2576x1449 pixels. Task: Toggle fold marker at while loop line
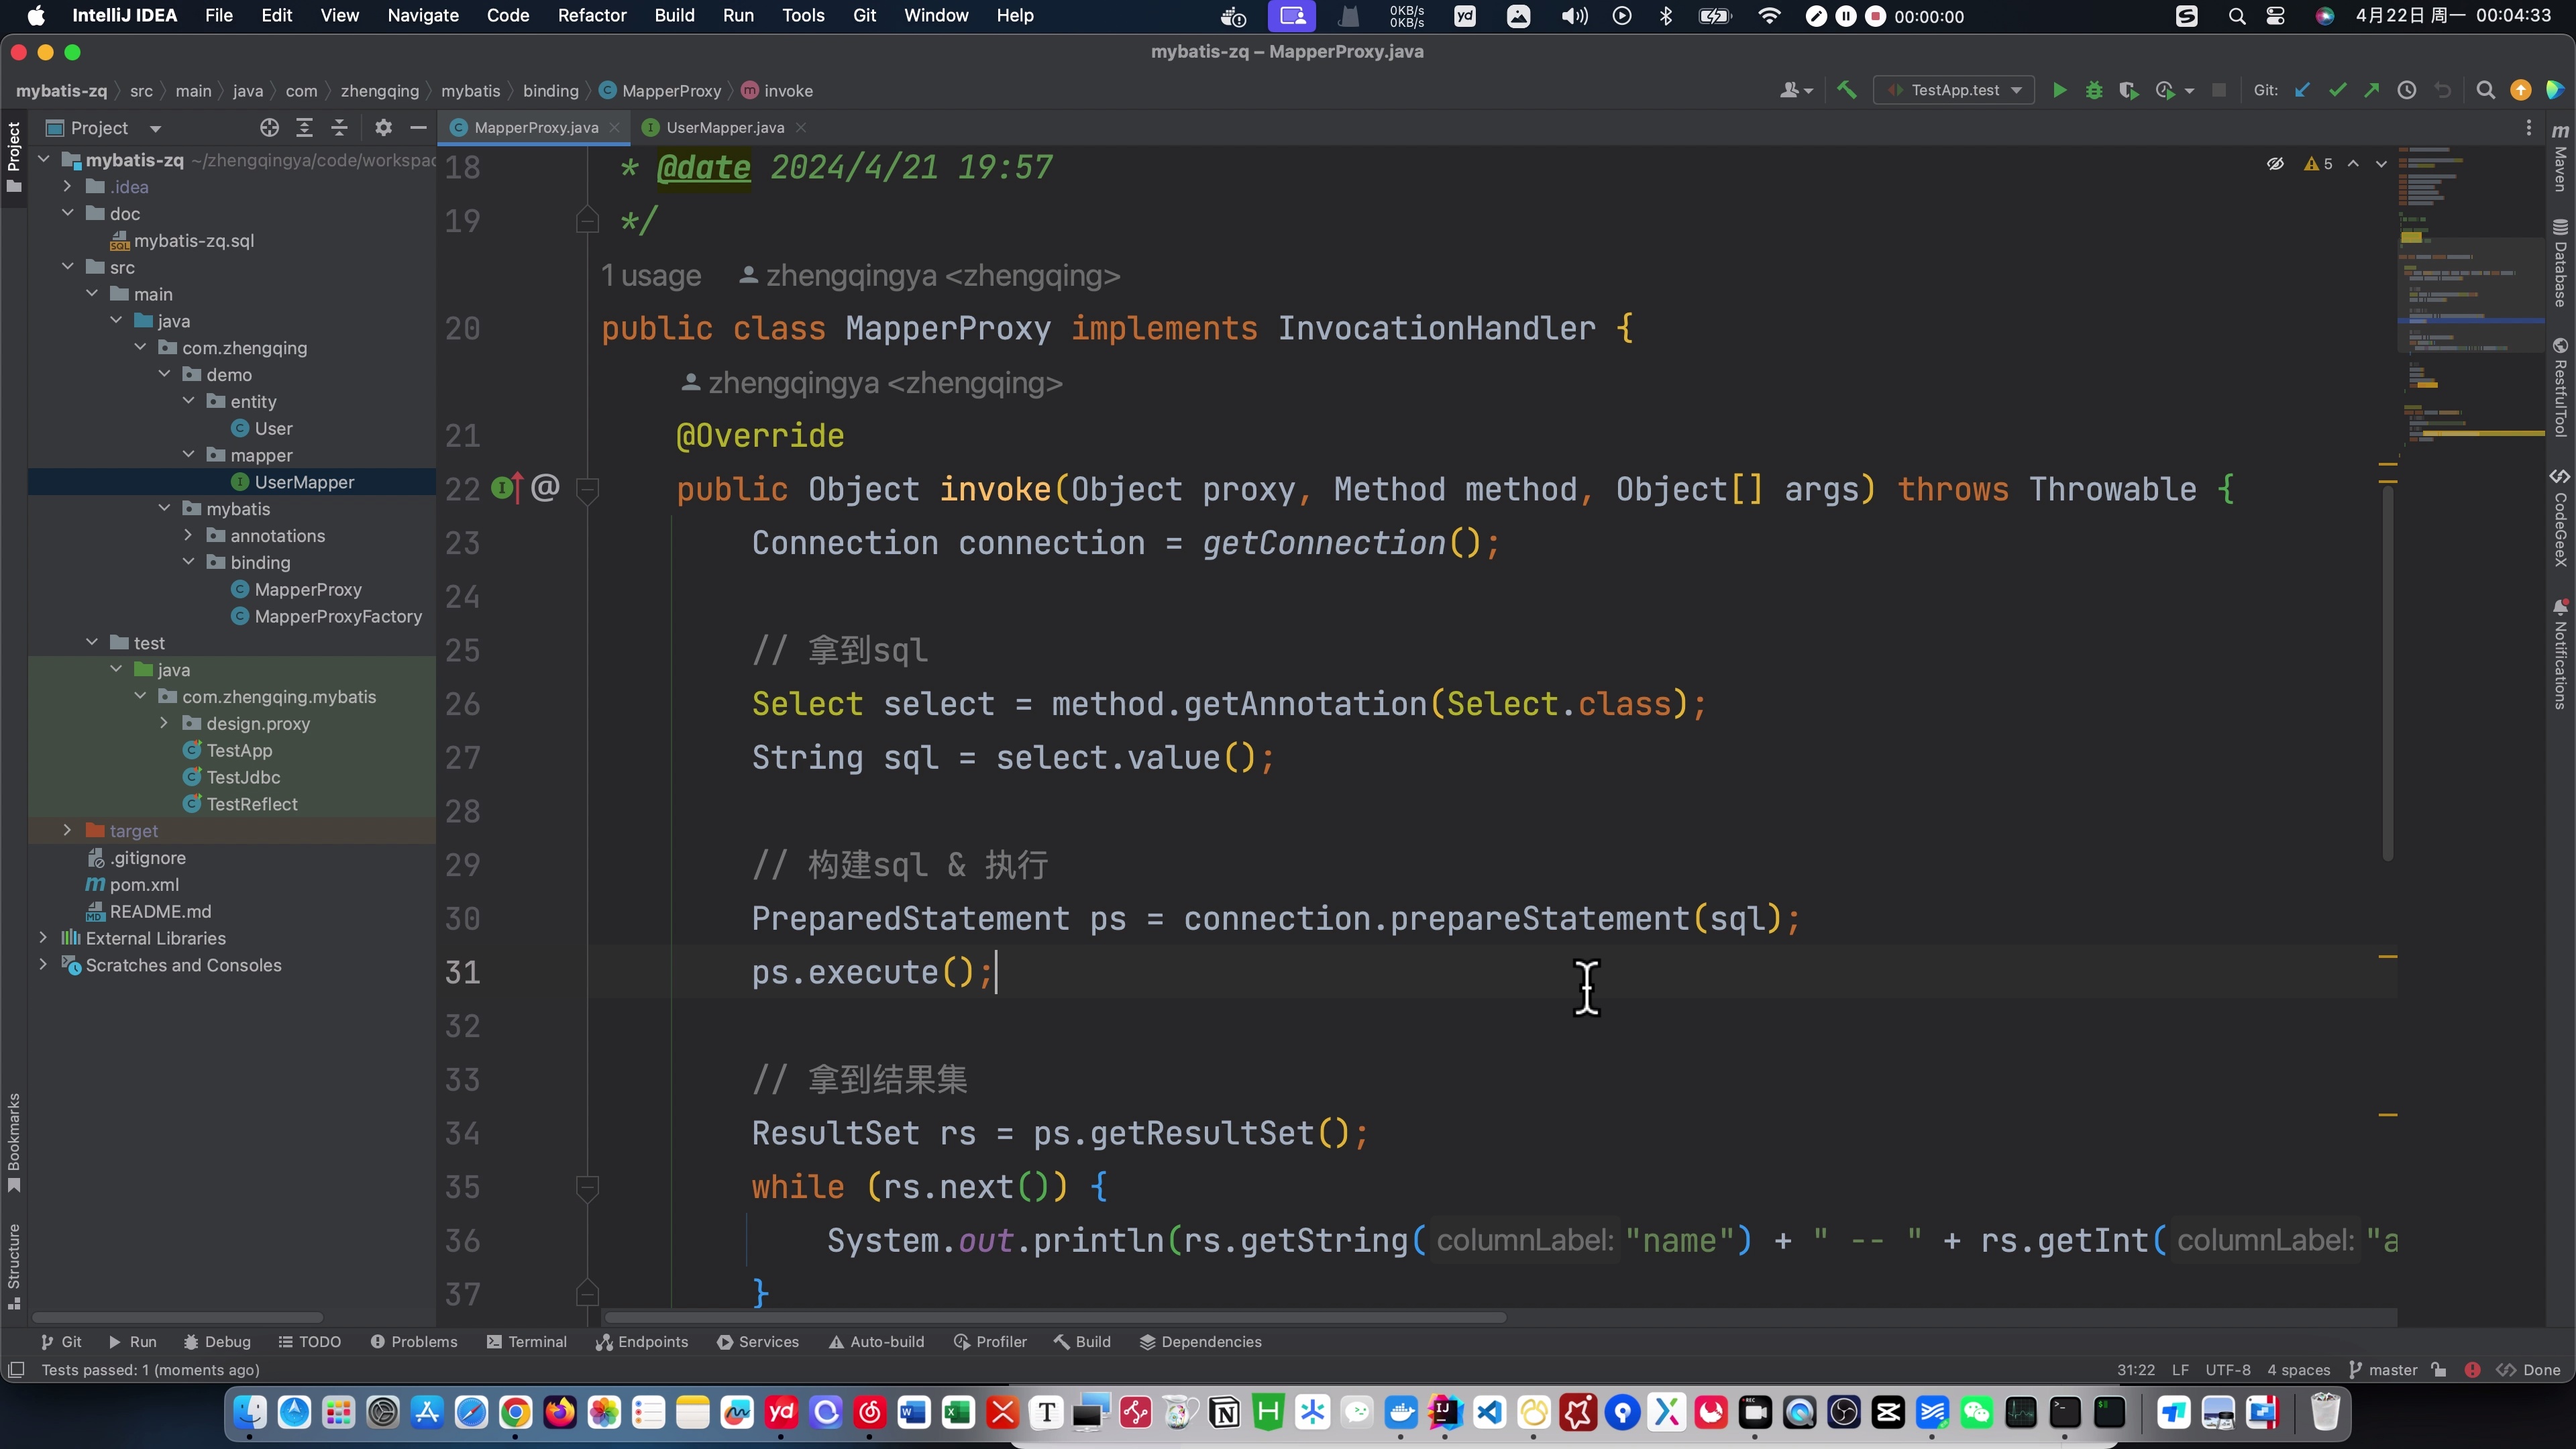pos(588,1187)
